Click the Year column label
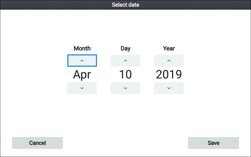The image size is (251, 157). coord(169,48)
